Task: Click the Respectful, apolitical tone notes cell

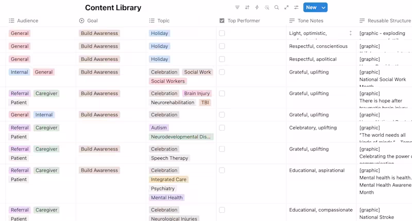Action: (x=313, y=59)
